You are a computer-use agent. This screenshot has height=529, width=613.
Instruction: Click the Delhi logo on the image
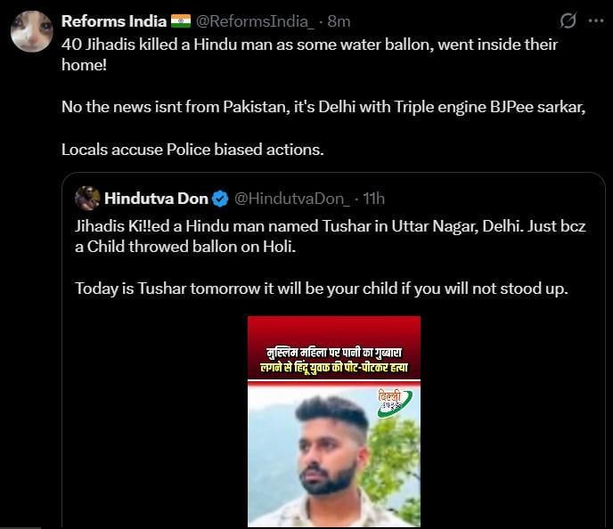pyautogui.click(x=394, y=400)
